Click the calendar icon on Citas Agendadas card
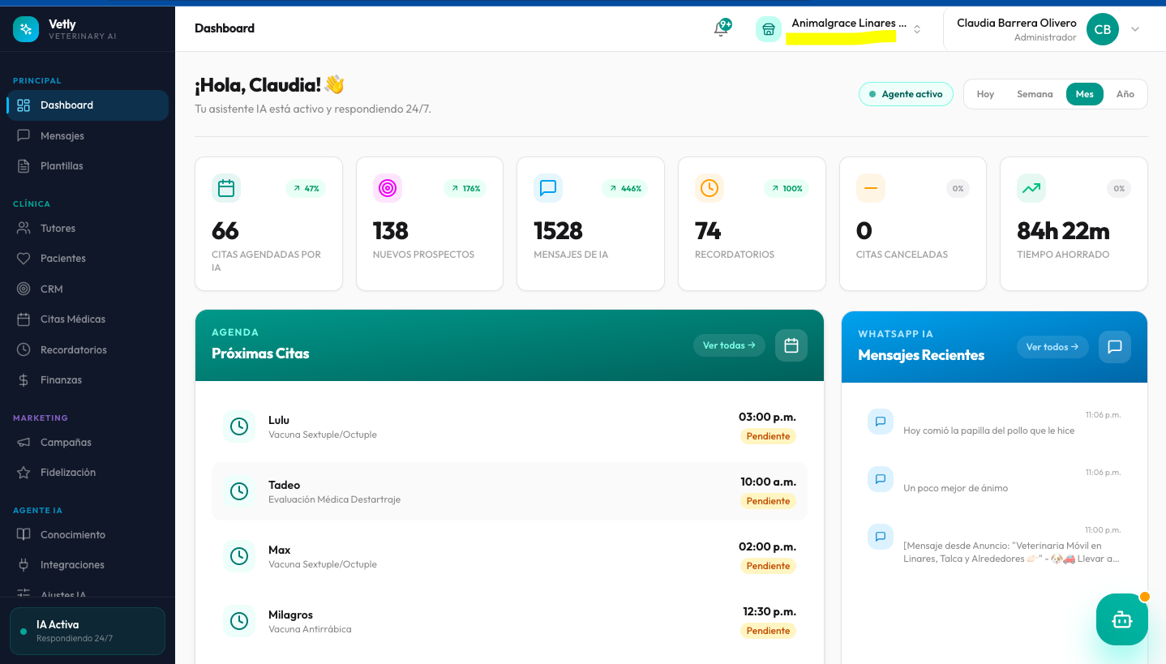 point(226,188)
